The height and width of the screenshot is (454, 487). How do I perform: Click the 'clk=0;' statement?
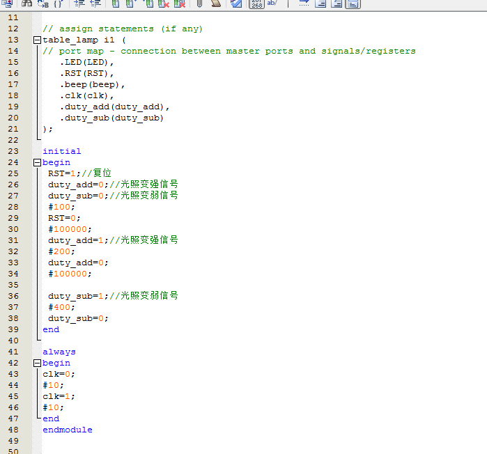[x=59, y=374]
